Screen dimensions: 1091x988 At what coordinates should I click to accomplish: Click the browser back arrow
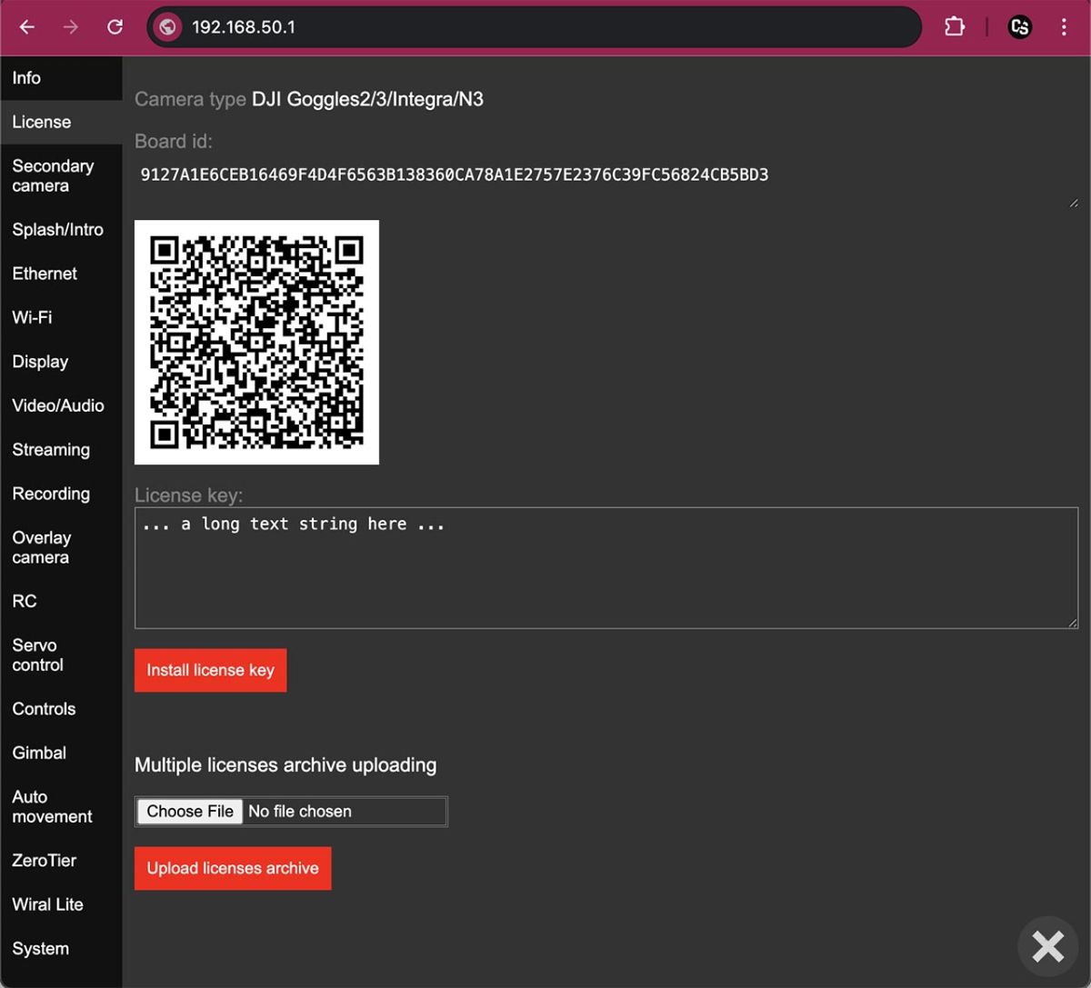[26, 26]
